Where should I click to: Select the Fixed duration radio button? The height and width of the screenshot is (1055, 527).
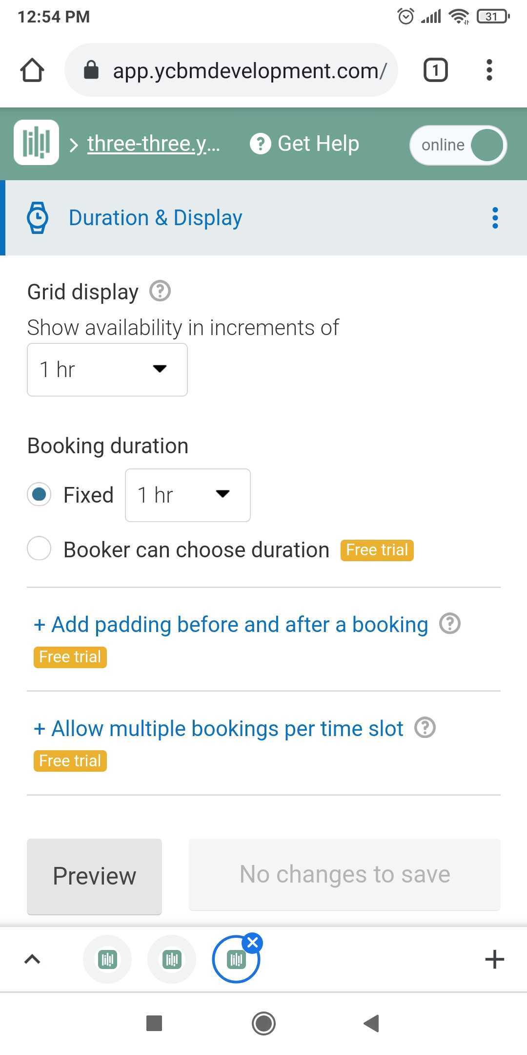coord(39,494)
